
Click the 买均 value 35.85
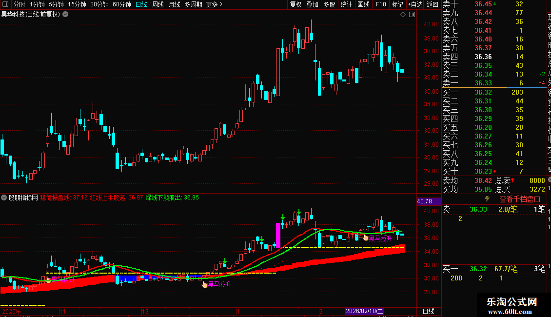483,189
